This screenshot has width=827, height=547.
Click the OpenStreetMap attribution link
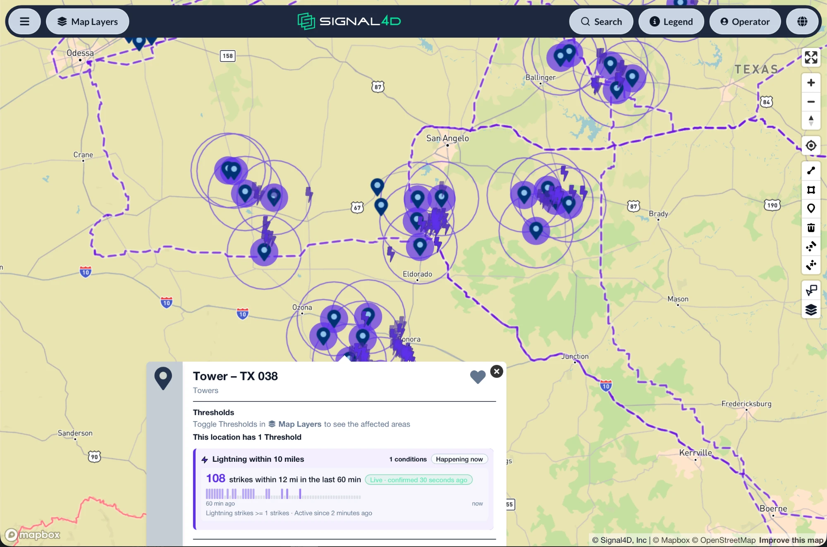coord(724,540)
